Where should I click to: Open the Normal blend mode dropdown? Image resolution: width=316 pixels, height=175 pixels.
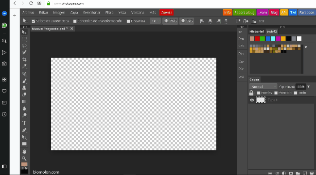coord(263,87)
